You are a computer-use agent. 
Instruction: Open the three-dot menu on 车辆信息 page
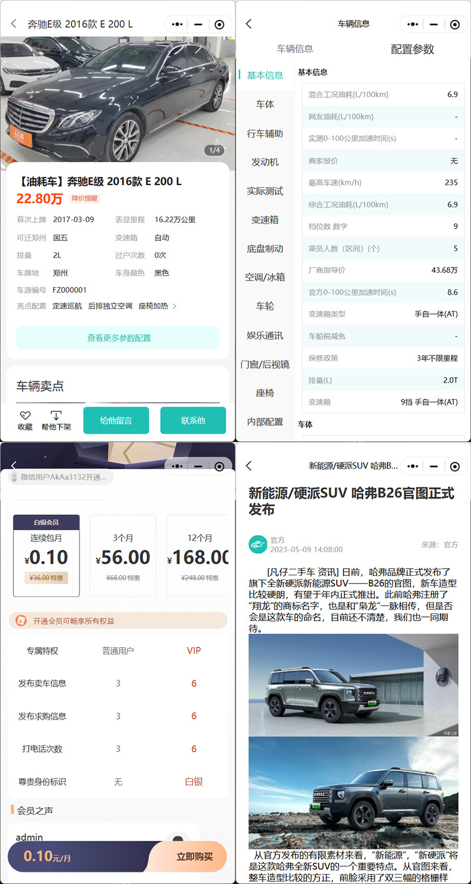point(413,25)
